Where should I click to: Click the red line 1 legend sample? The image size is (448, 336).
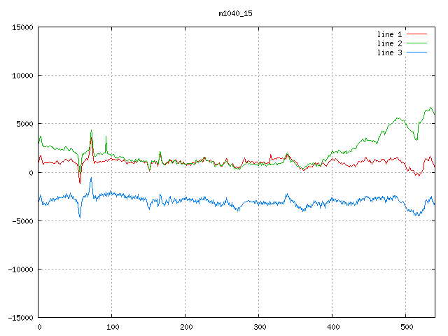tap(416, 34)
